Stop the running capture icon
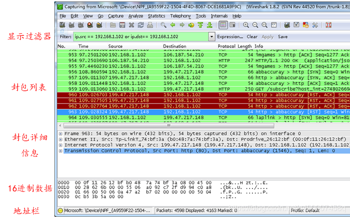This screenshot has height=217, width=350. [90, 25]
